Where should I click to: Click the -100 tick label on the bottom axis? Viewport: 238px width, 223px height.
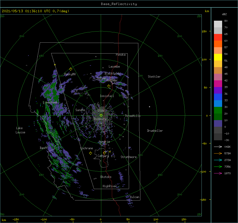tap(44, 219)
